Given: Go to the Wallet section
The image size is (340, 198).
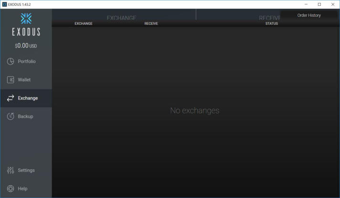Looking at the screenshot, I should pyautogui.click(x=26, y=80).
